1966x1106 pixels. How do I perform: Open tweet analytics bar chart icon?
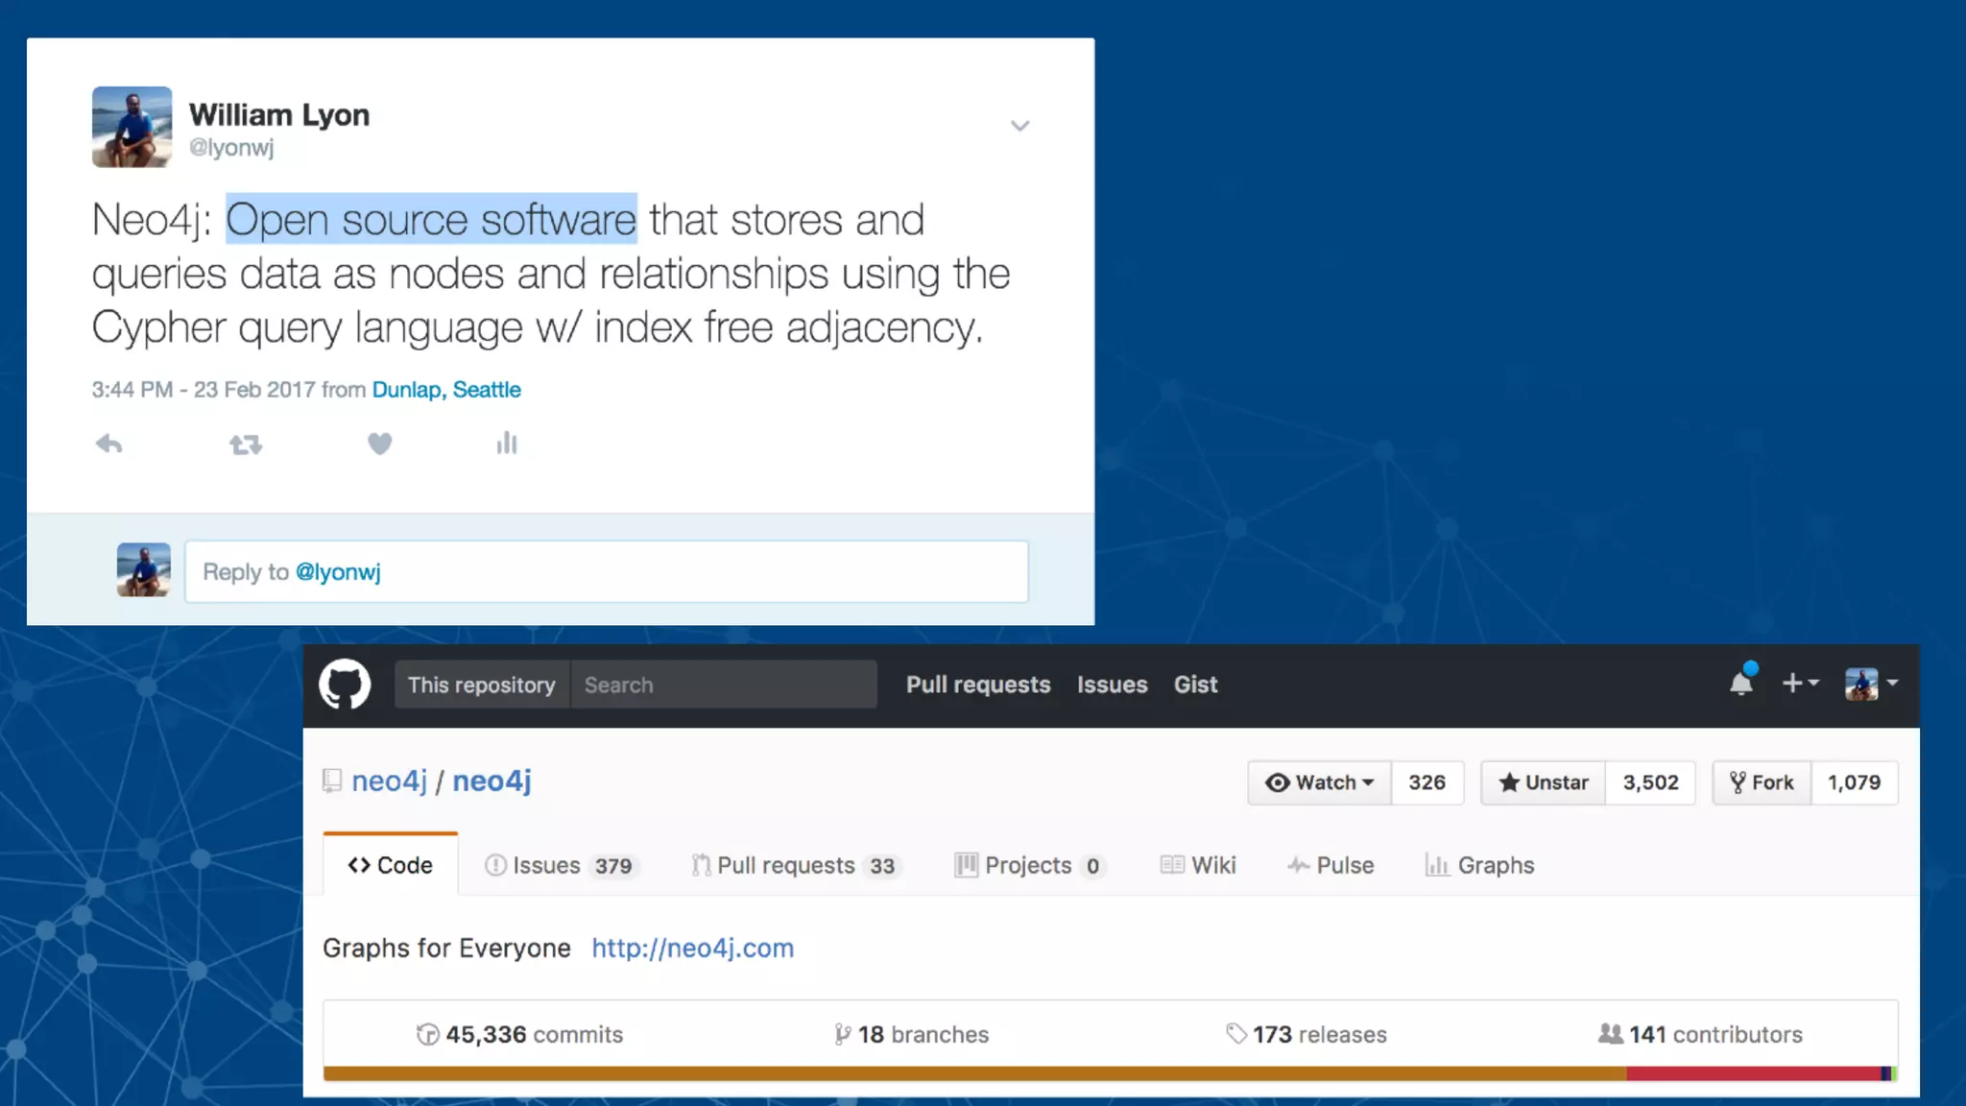tap(507, 444)
